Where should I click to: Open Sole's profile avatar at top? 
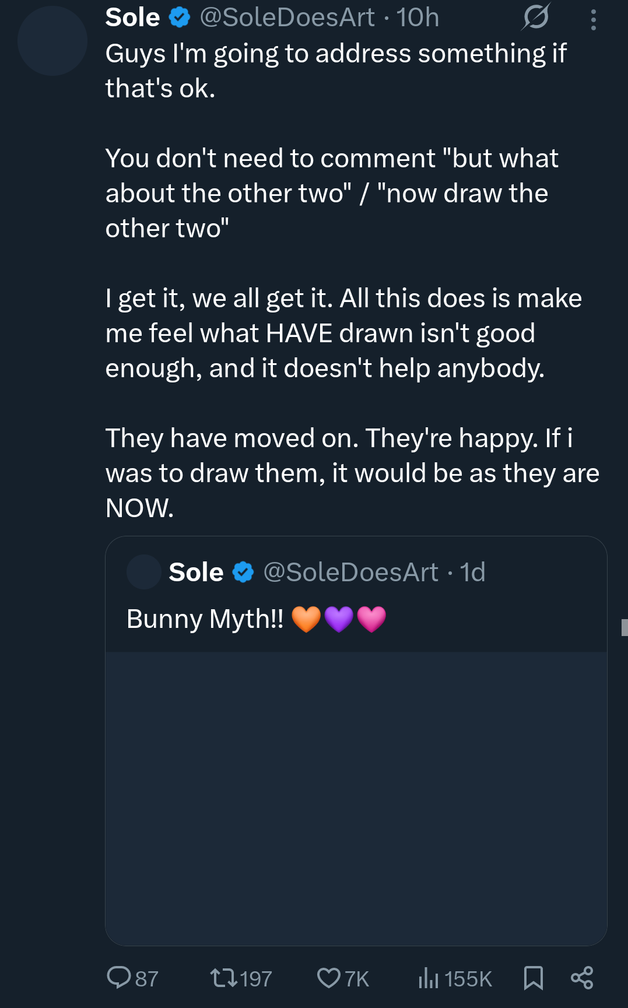52,41
